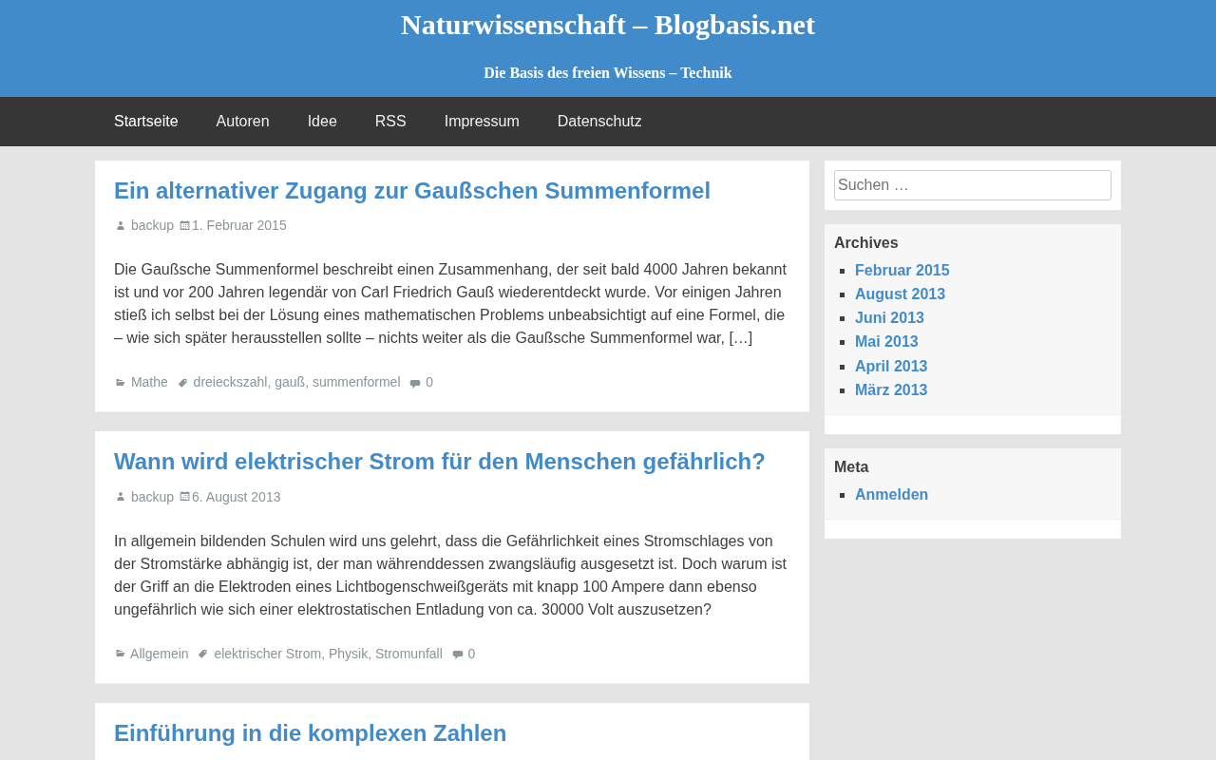The width and height of the screenshot is (1216, 760).
Task: Focus the Suchen search field
Action: pyautogui.click(x=973, y=185)
